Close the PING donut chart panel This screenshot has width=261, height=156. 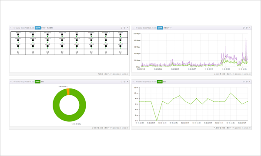[127, 81]
